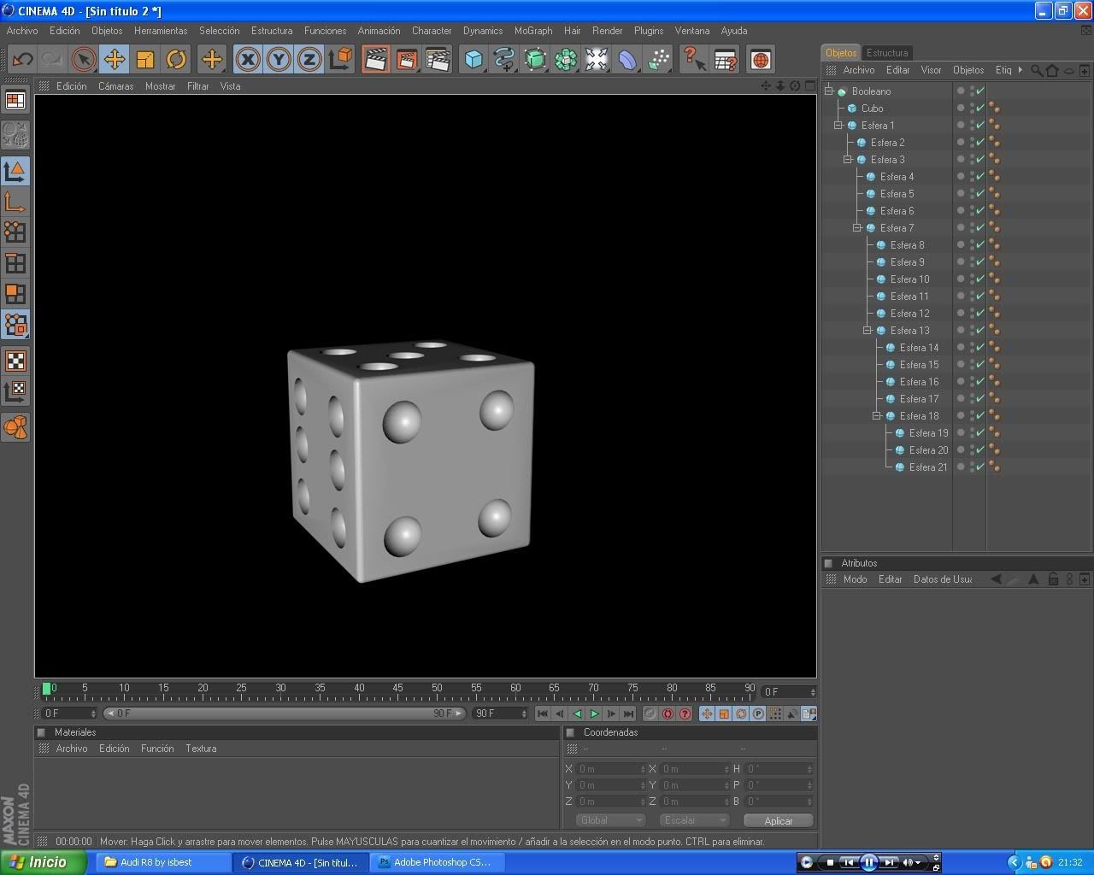Add a HyperNURBS object icon
1094x875 pixels.
click(535, 60)
